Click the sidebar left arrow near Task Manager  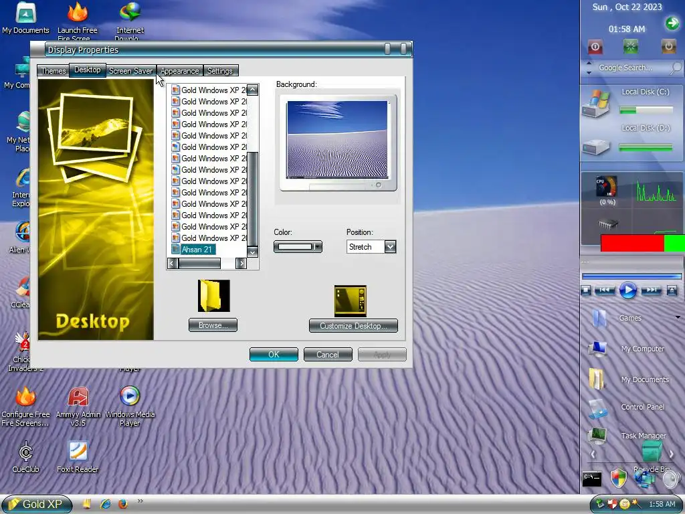tap(593, 454)
